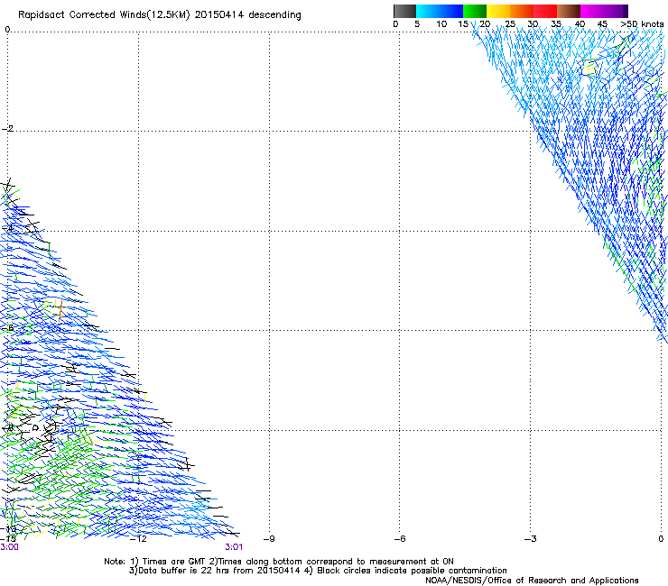Click the '-9' longitude axis label
This screenshot has width=668, height=586.
pyautogui.click(x=269, y=539)
